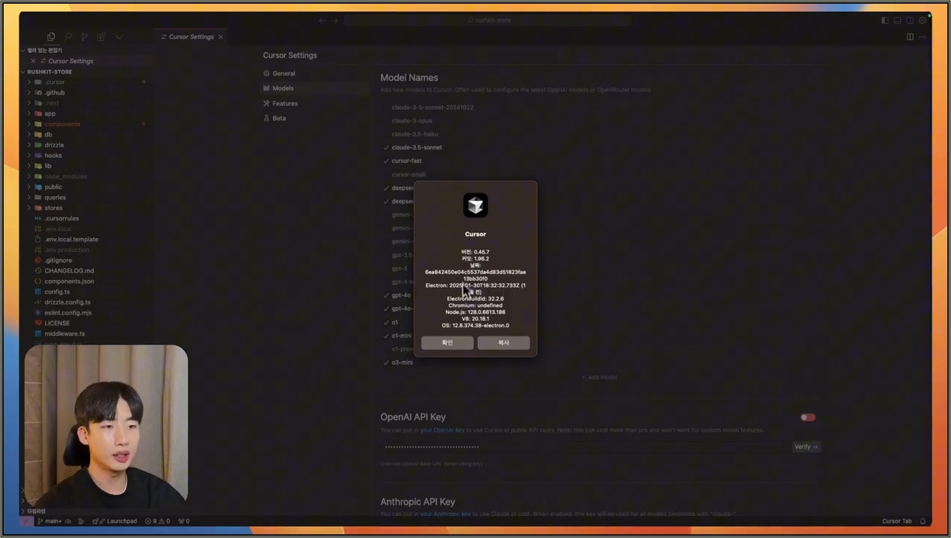Click the Verify button for OpenAI key
The image size is (951, 538).
tap(807, 447)
